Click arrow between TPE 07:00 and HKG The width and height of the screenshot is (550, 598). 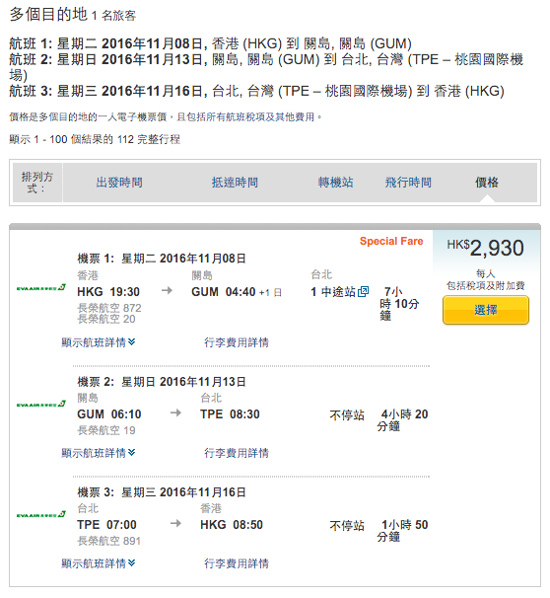tap(175, 523)
